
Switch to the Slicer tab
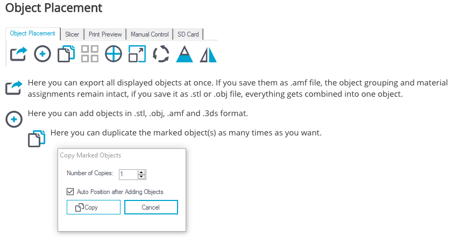[72, 34]
